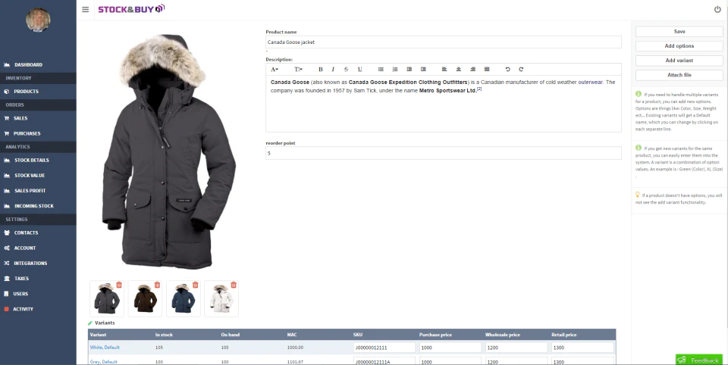Open Stock Details analytics
Image resolution: width=728 pixels, height=365 pixels.
point(32,160)
